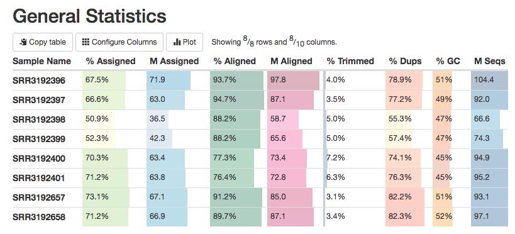Click the grid icon in Configure Columns

(86, 42)
